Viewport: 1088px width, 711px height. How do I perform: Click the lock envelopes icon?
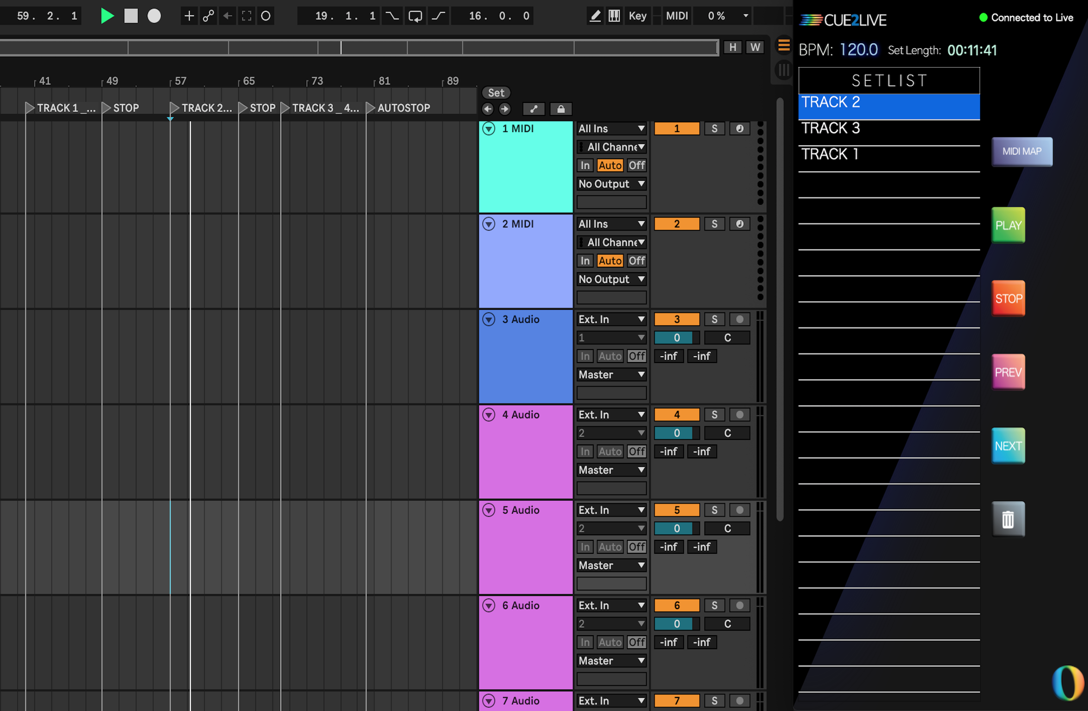click(561, 109)
